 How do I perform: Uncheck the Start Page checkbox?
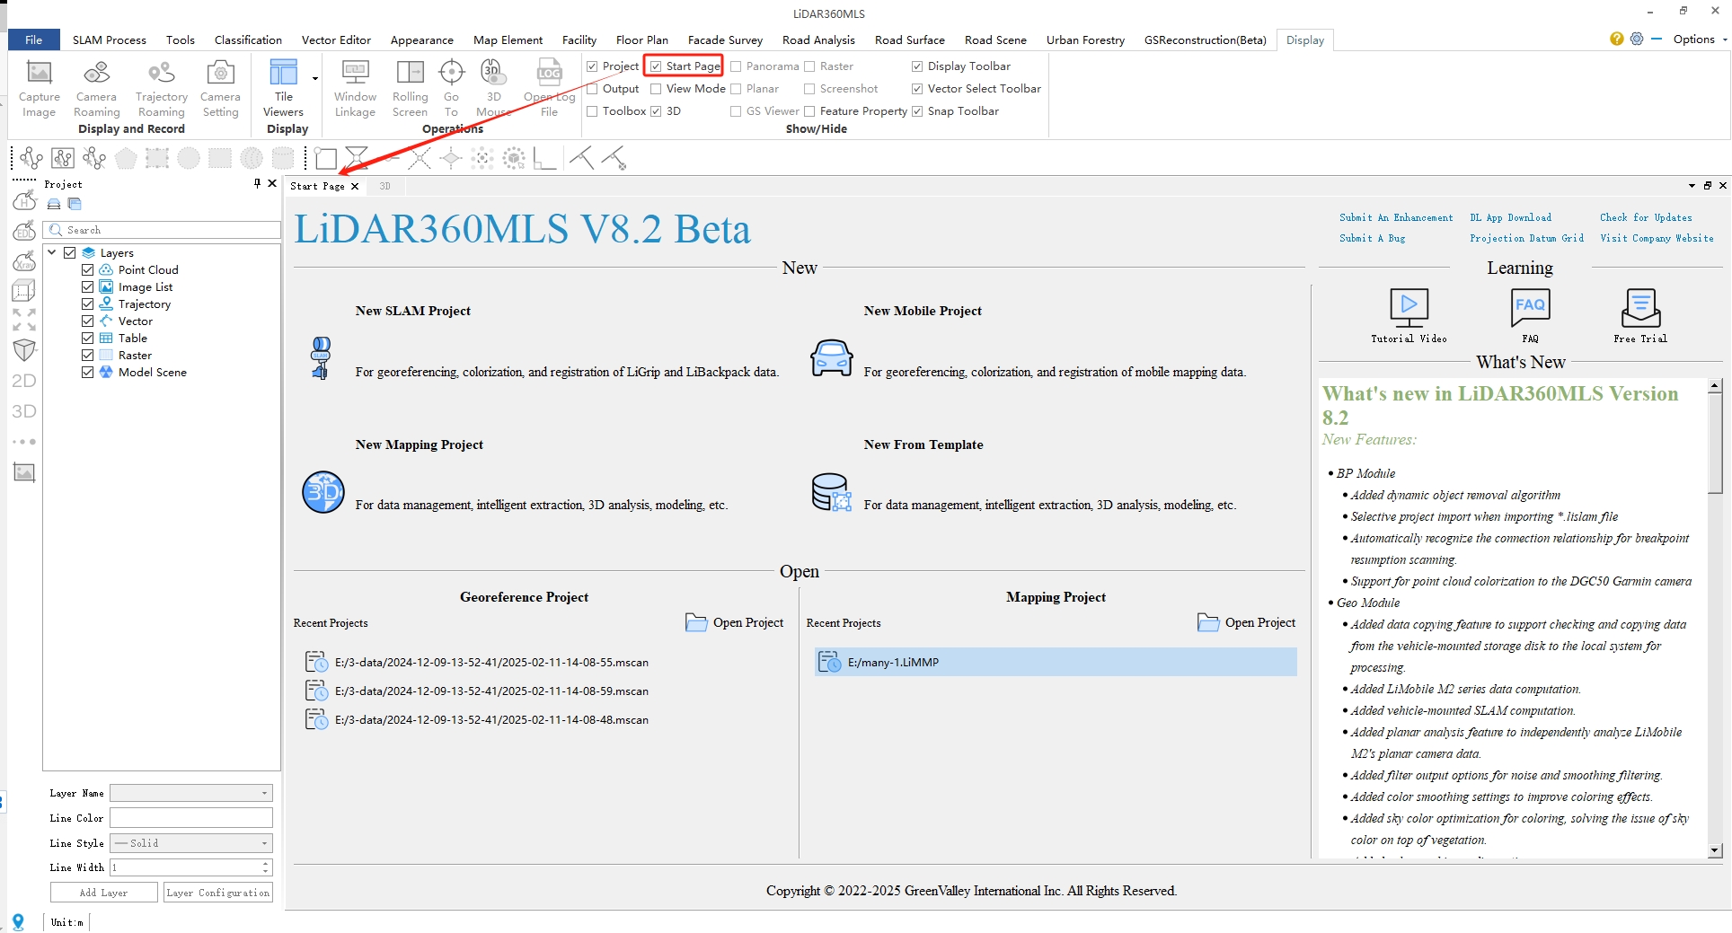point(656,66)
